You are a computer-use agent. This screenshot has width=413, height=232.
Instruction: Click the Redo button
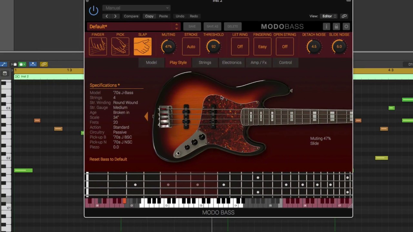tap(194, 16)
